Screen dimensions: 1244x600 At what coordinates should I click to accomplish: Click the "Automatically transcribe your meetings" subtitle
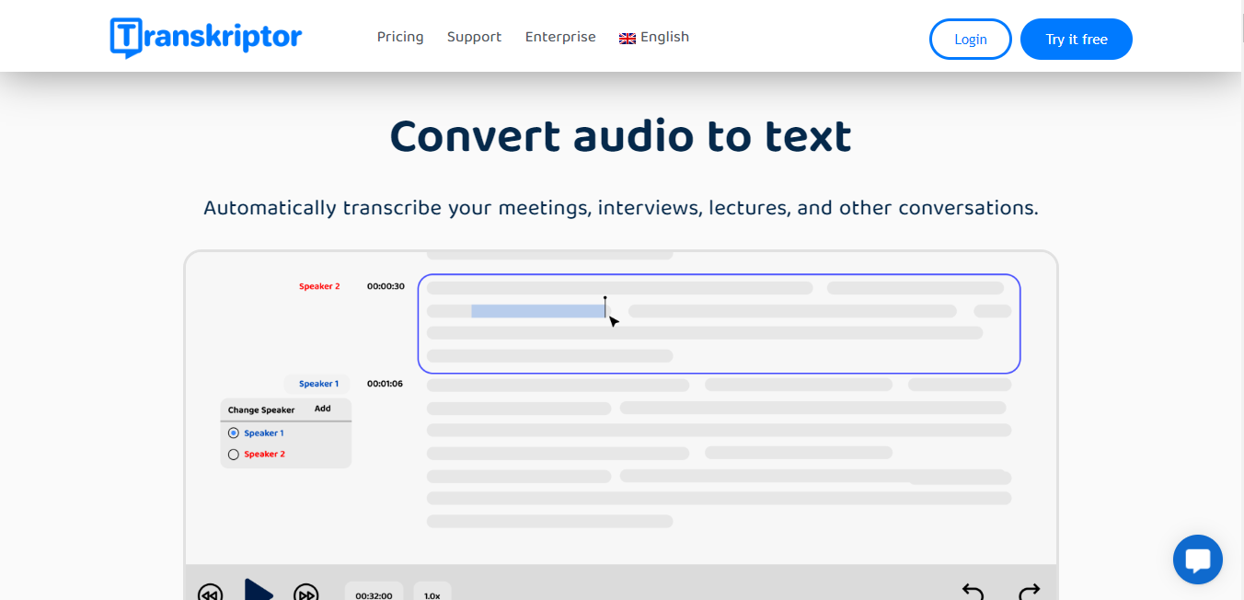tap(621, 208)
